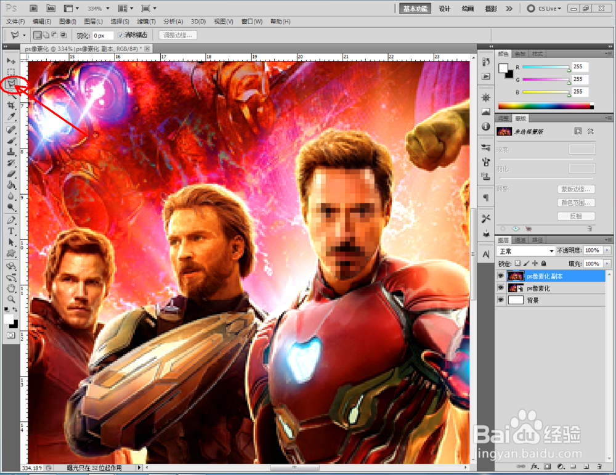
Task: Select the Hand tool
Action: [11, 288]
